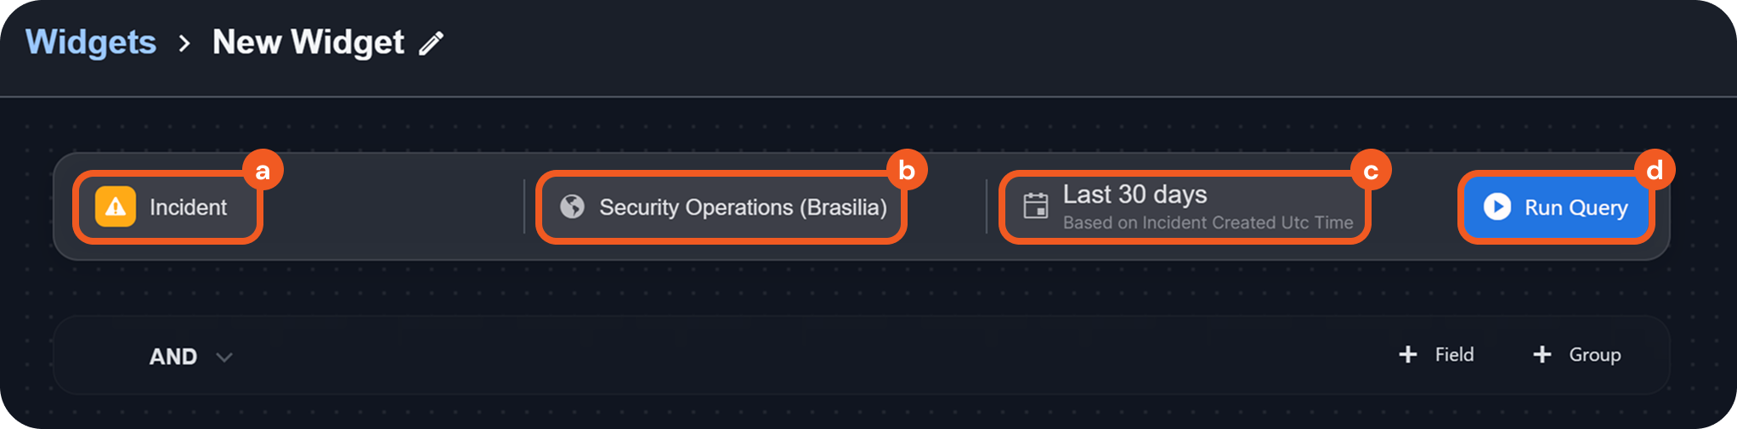Open the Security Operations (Brasilia) selector
Screen dimensions: 1737x429
point(742,207)
